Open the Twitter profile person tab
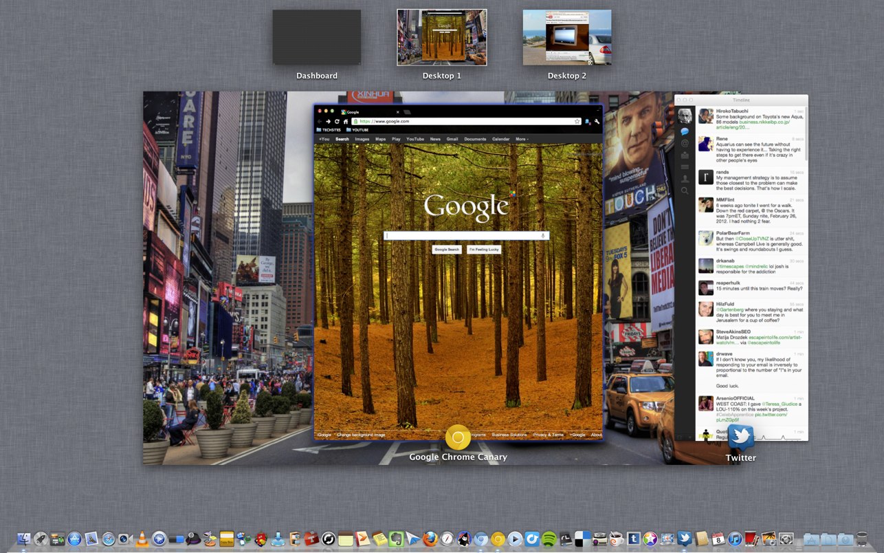This screenshot has width=884, height=553. (685, 179)
